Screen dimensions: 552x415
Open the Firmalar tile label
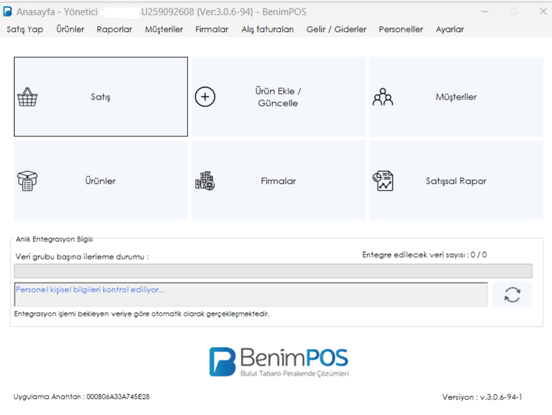(x=279, y=181)
